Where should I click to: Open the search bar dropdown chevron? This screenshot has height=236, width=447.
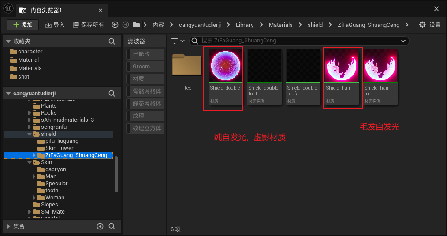403,41
